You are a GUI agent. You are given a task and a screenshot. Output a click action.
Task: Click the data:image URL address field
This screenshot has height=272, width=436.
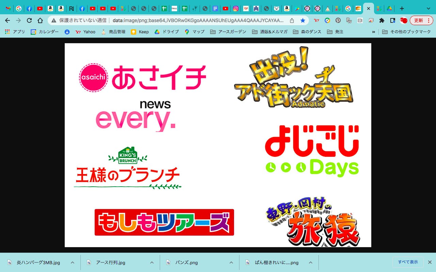pos(198,20)
